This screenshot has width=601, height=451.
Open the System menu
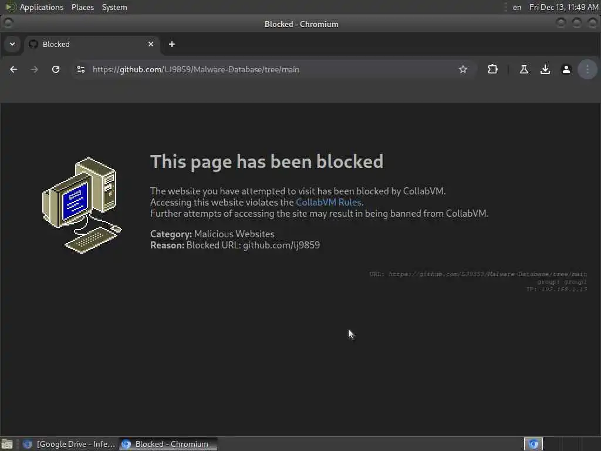pos(114,7)
